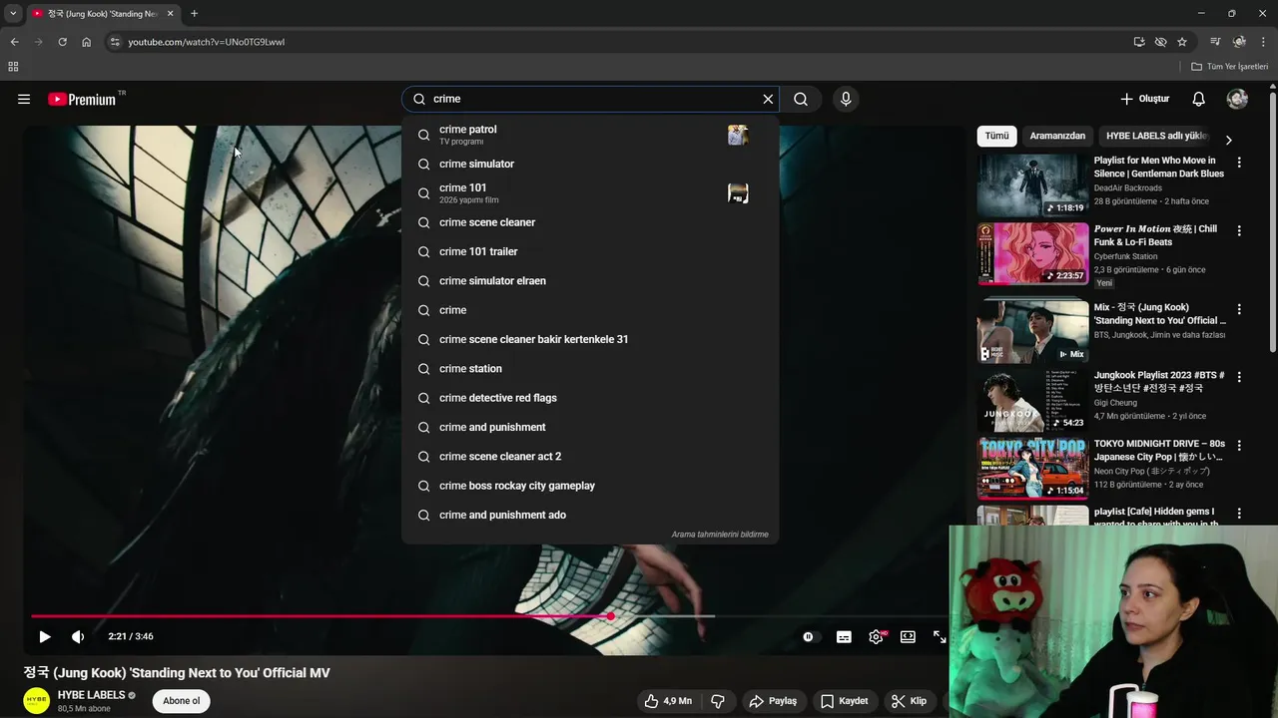Choose suggestion 'crime 101'

[590, 193]
